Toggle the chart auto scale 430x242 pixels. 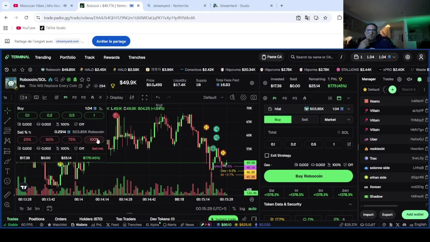[x=252, y=209]
